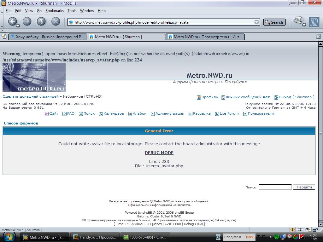Click the Print toolbar icon

click(298, 21)
